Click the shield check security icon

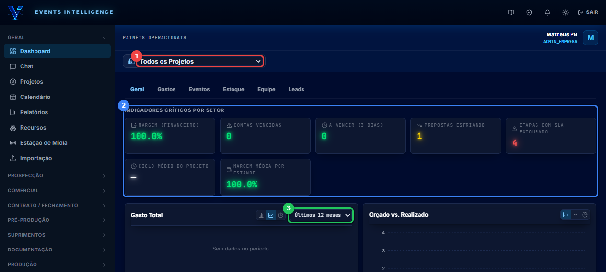click(x=529, y=12)
